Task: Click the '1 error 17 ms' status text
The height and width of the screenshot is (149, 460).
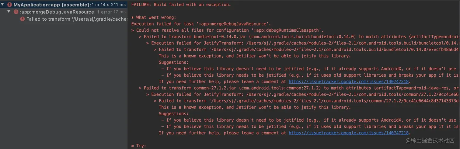Action: point(111,12)
